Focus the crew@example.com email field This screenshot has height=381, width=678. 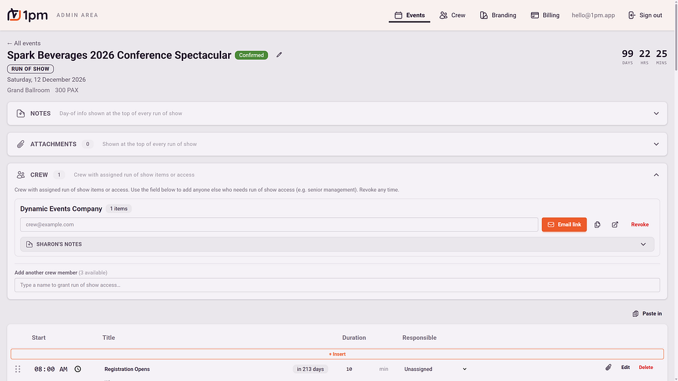(279, 225)
